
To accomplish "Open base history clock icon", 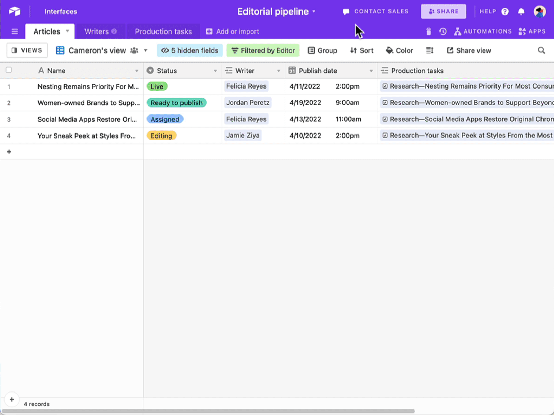I will click(443, 31).
